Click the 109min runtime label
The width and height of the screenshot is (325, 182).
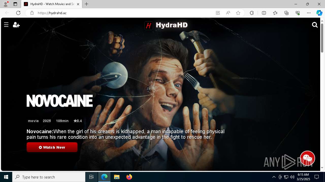pos(62,121)
